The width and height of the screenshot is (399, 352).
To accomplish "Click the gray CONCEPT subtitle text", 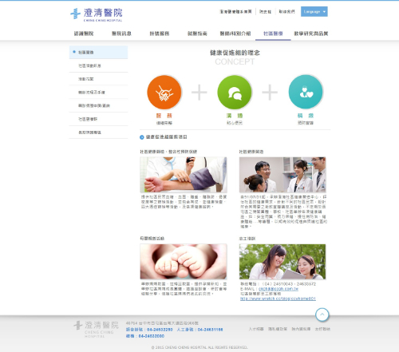I will pyautogui.click(x=235, y=61).
